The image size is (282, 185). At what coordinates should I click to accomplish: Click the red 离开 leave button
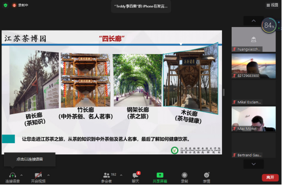[x=270, y=177]
